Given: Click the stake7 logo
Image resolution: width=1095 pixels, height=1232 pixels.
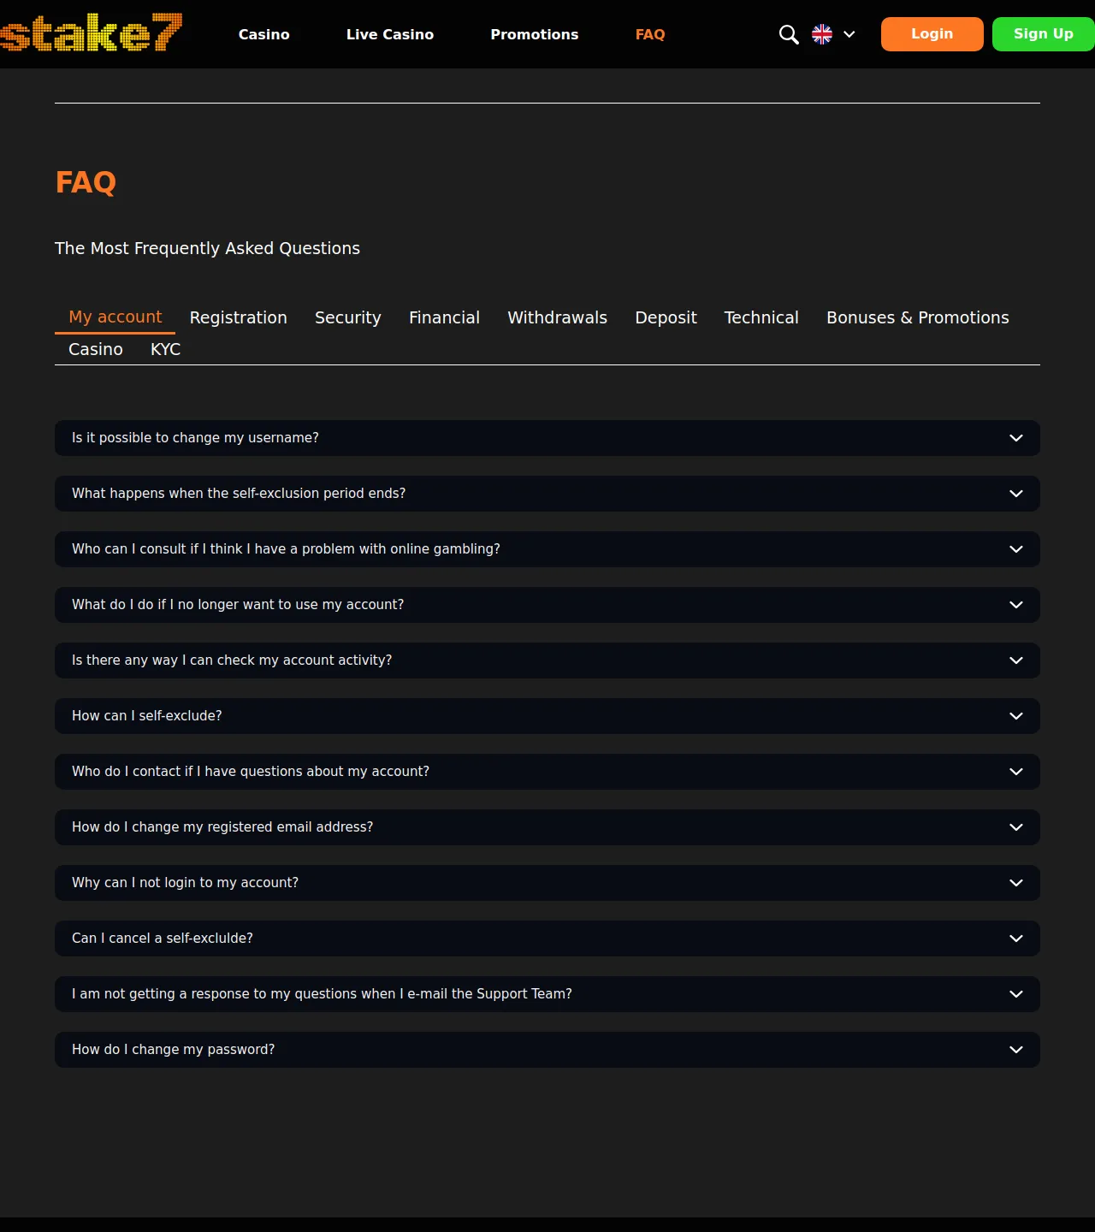Looking at the screenshot, I should coord(91,33).
